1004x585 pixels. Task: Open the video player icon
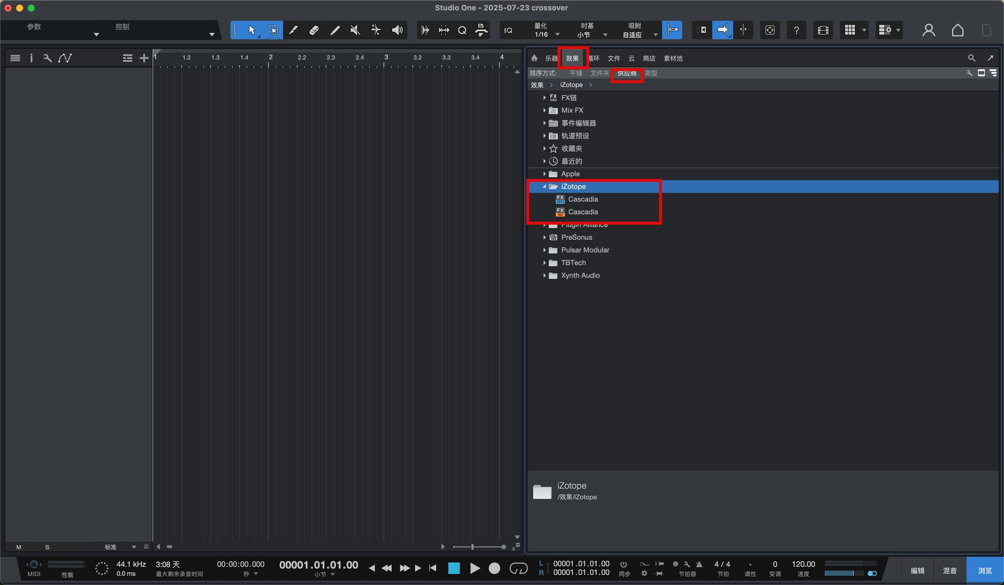[823, 30]
